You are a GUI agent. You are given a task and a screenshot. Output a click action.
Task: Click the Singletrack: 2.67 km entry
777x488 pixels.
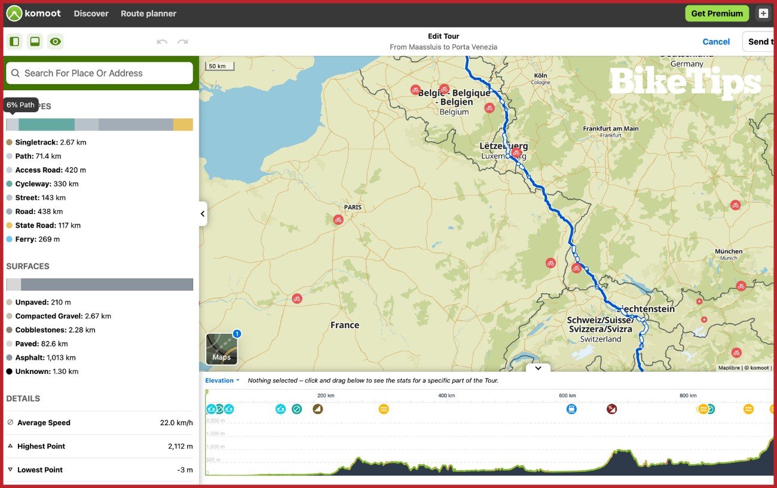click(x=47, y=142)
